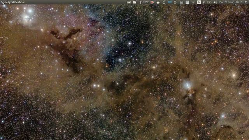Open the system session gear menu
Screen dimensions: 249x140
click(x=246, y=2)
